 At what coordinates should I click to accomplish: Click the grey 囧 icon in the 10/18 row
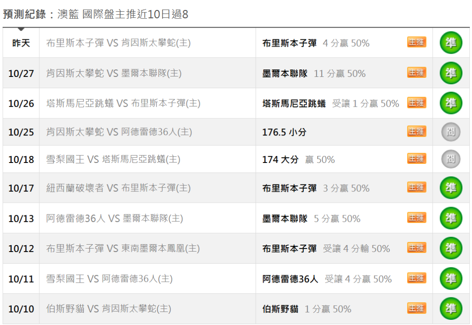point(451,159)
